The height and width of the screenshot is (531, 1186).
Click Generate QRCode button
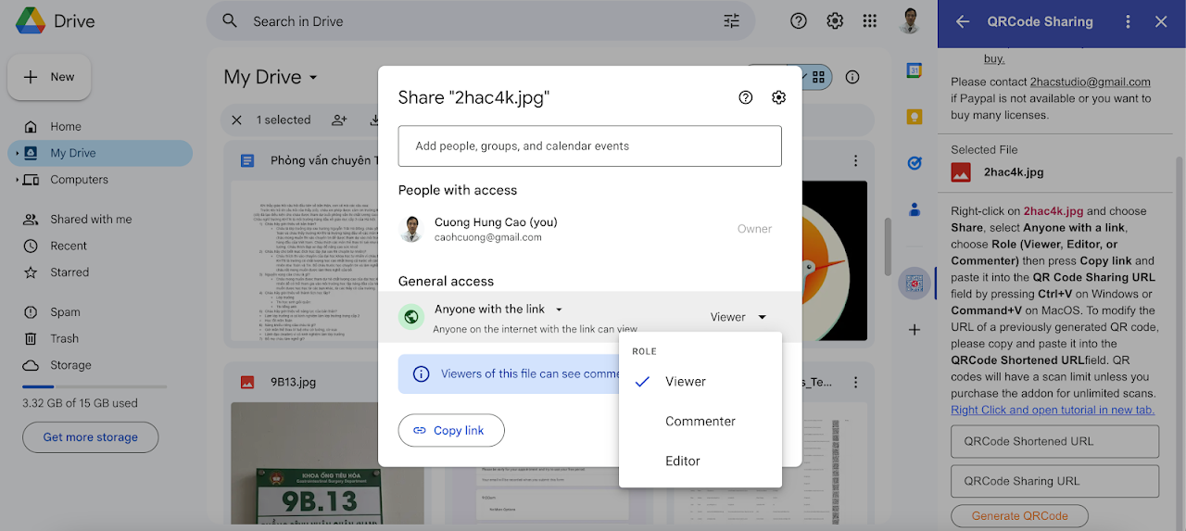[1019, 516]
